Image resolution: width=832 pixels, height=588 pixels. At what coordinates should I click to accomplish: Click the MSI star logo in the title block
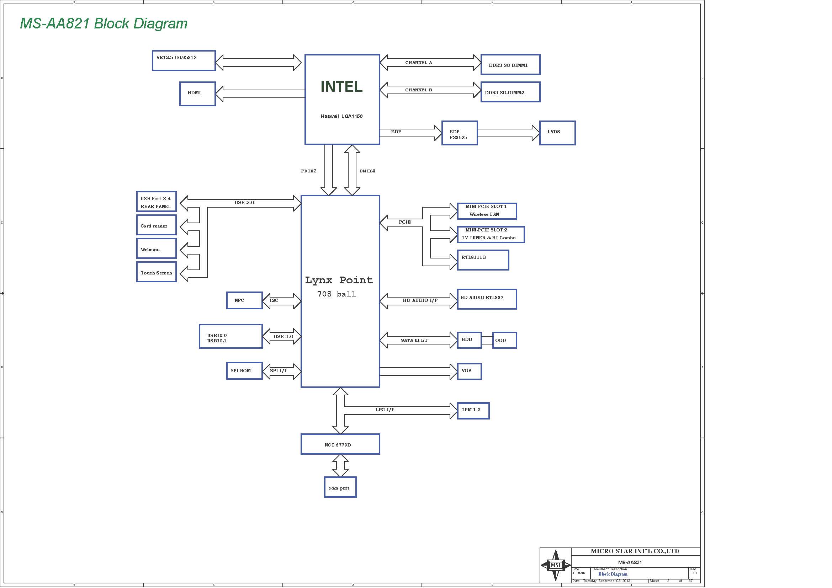pyautogui.click(x=556, y=565)
